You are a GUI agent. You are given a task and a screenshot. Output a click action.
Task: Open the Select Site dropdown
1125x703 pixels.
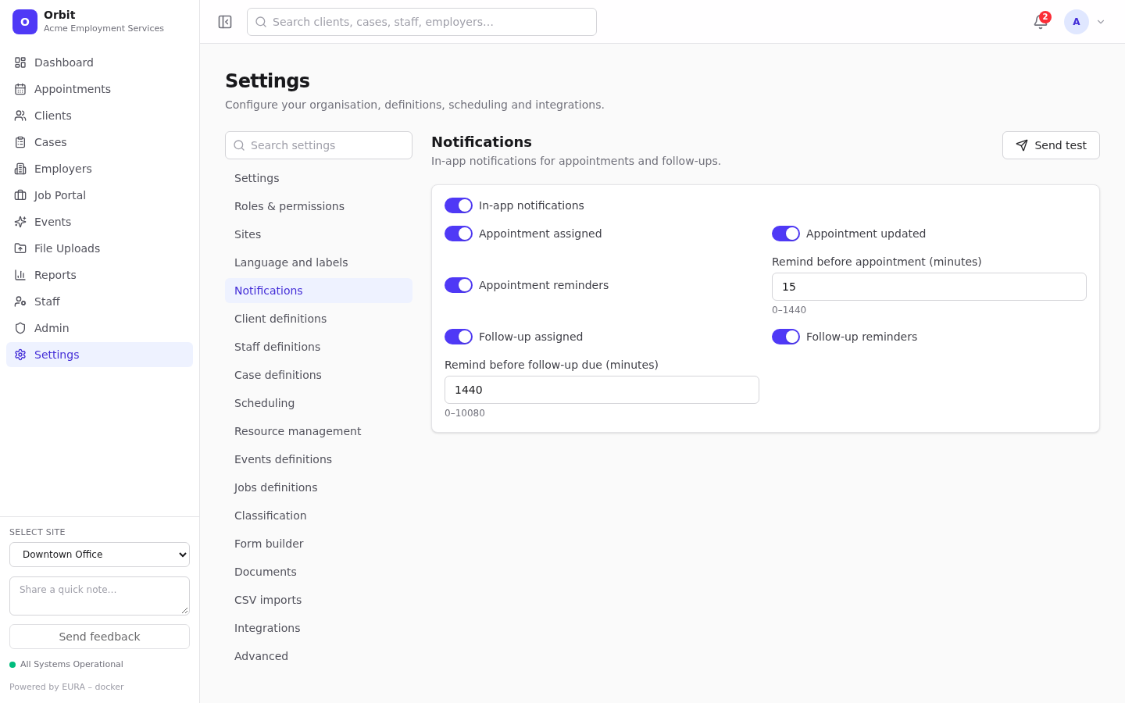click(x=99, y=555)
